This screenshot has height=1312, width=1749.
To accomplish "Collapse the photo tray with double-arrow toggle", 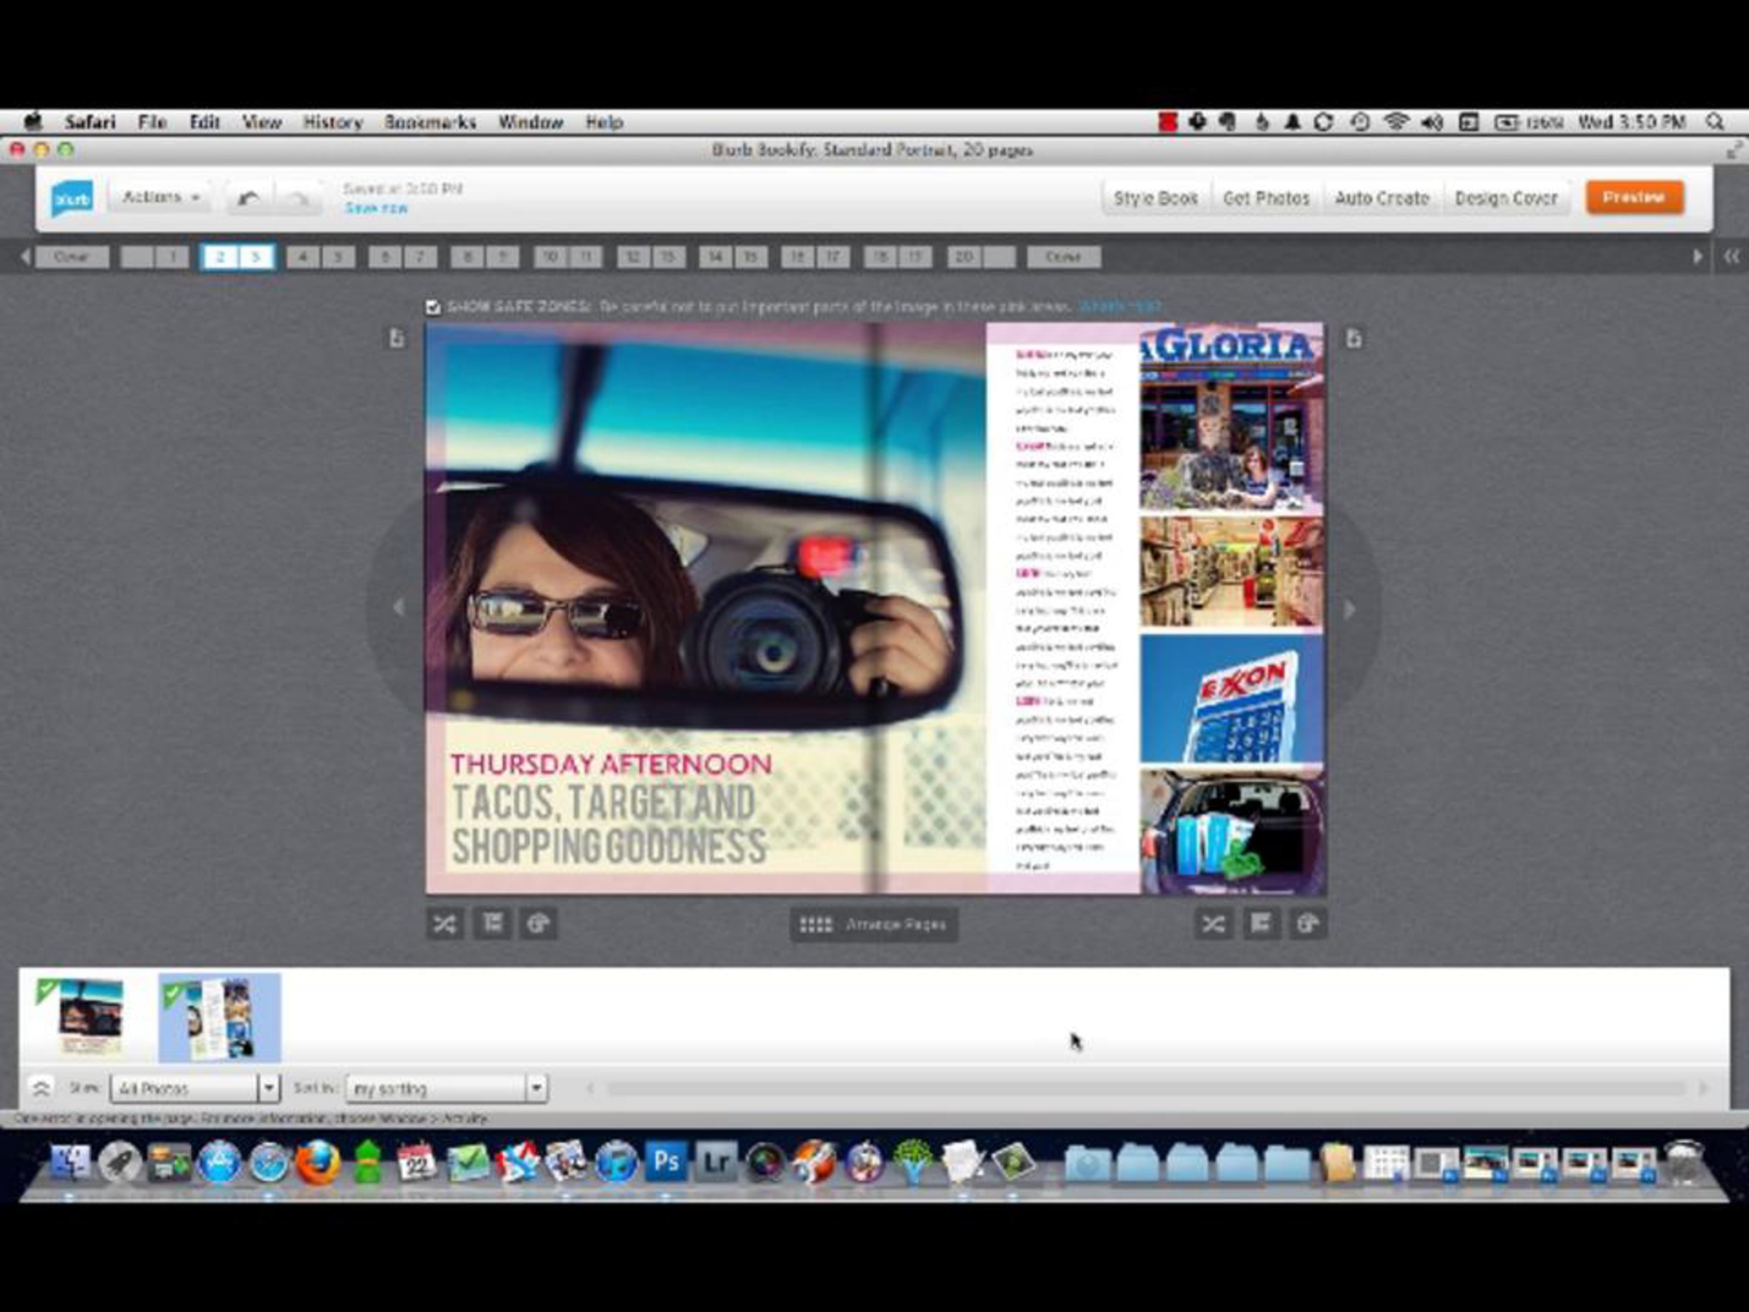I will click(x=41, y=1088).
